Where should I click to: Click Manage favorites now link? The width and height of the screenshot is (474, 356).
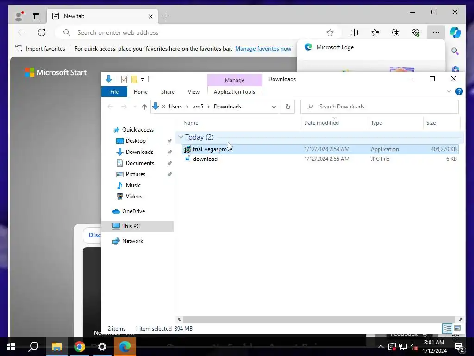click(x=263, y=48)
